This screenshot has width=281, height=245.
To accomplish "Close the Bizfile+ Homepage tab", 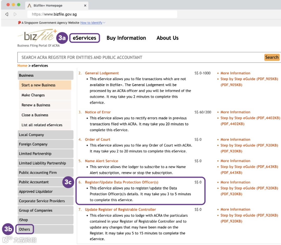I will click(x=85, y=5).
